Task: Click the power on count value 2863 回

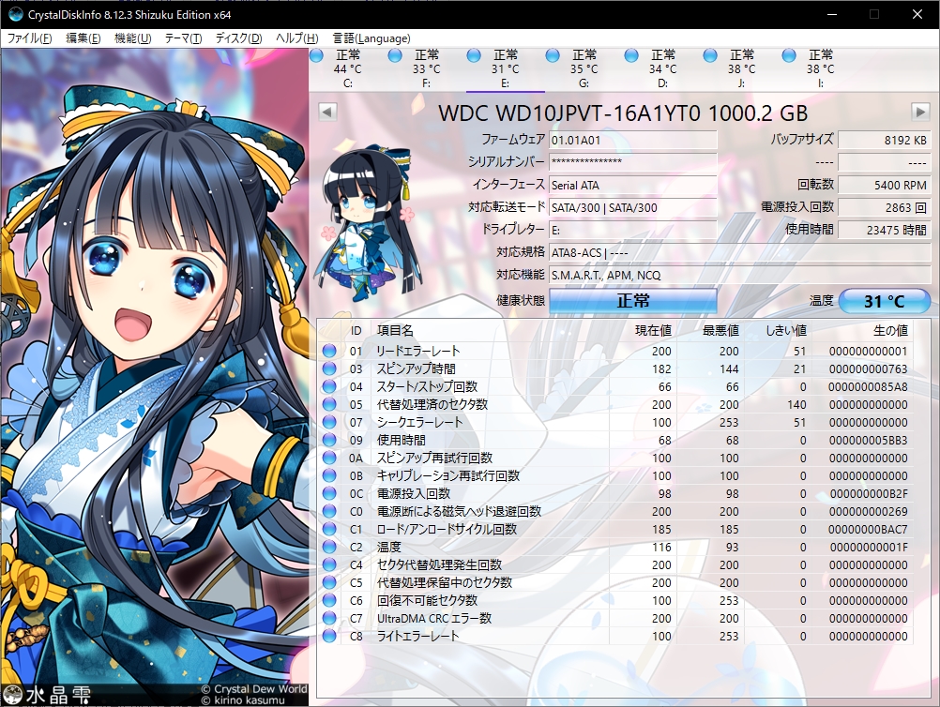Action: click(x=885, y=207)
